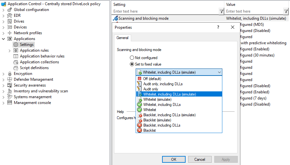This screenshot has height=165, width=290.
Task: Choose highlighted Whitelist, including DLLs (simulate)
Action: 179,94
